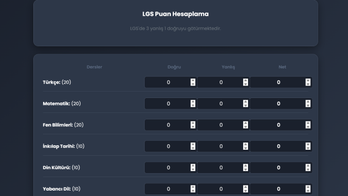
Task: Decrease Matematik Doğru with down arrow
Action: pos(193,105)
